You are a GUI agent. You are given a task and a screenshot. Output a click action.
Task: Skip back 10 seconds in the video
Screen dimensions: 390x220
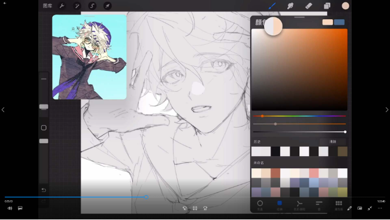185,208
